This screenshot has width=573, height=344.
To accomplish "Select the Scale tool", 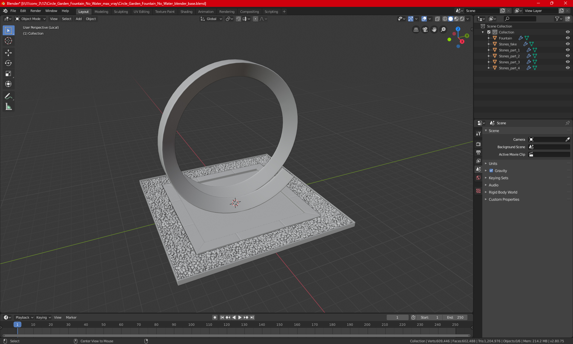I will pos(8,73).
